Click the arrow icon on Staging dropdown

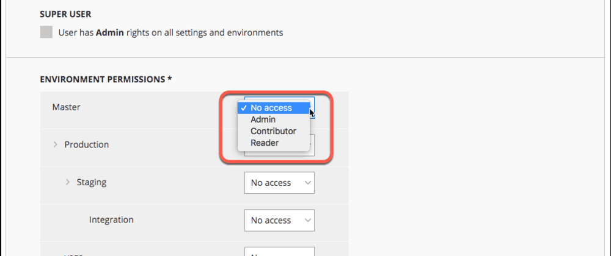[306, 183]
